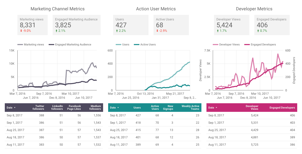Click the Marketing views legend line marker
The image size is (302, 154).
point(20,45)
